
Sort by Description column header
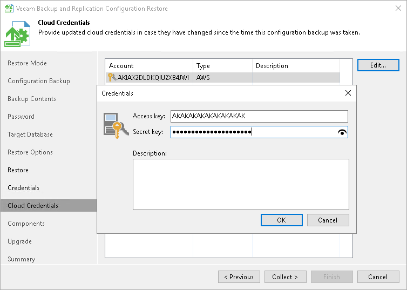296,66
